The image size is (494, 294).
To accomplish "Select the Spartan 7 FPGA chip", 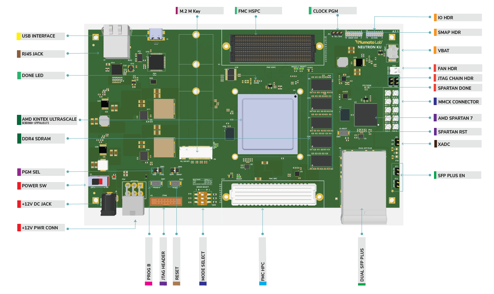I will point(366,115).
